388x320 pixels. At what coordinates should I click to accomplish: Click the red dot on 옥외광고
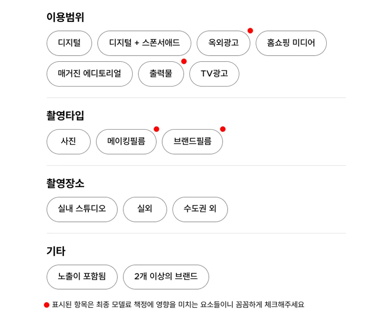tap(250, 31)
